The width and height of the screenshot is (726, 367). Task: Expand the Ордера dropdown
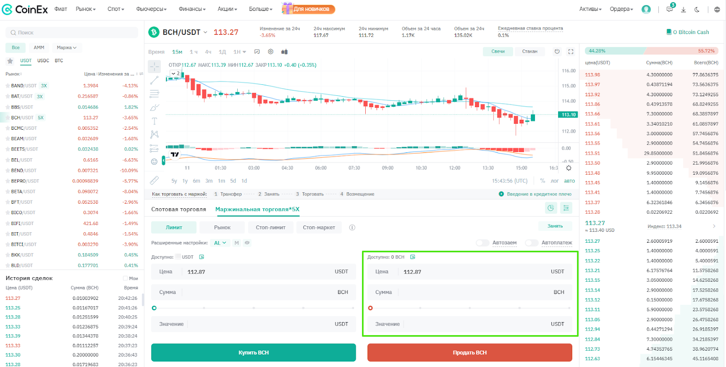point(621,9)
